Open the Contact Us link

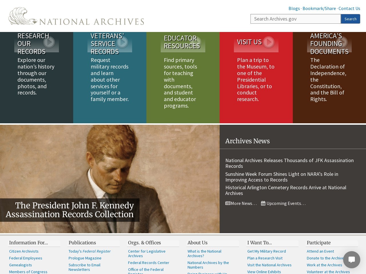pos(349,8)
